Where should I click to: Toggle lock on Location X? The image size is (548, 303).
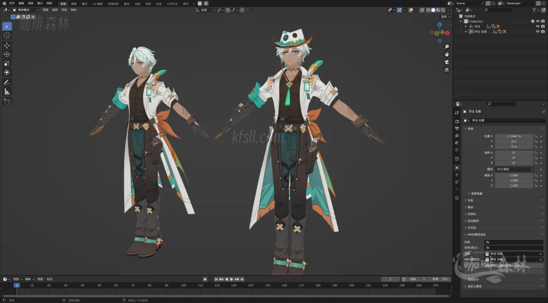(x=536, y=136)
